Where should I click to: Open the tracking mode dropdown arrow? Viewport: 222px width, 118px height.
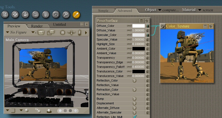[x=21, y=110]
